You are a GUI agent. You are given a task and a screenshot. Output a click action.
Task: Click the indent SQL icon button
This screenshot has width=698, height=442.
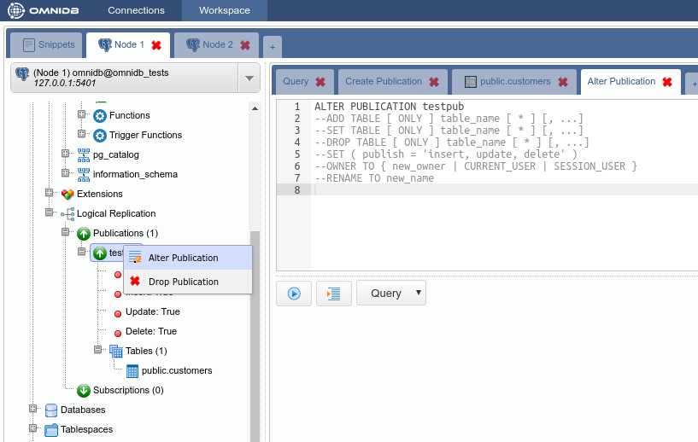tap(333, 293)
